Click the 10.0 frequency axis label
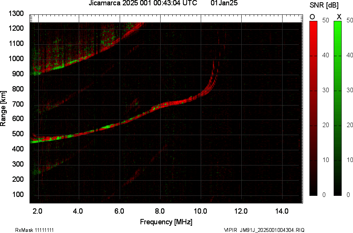 tap(200, 211)
